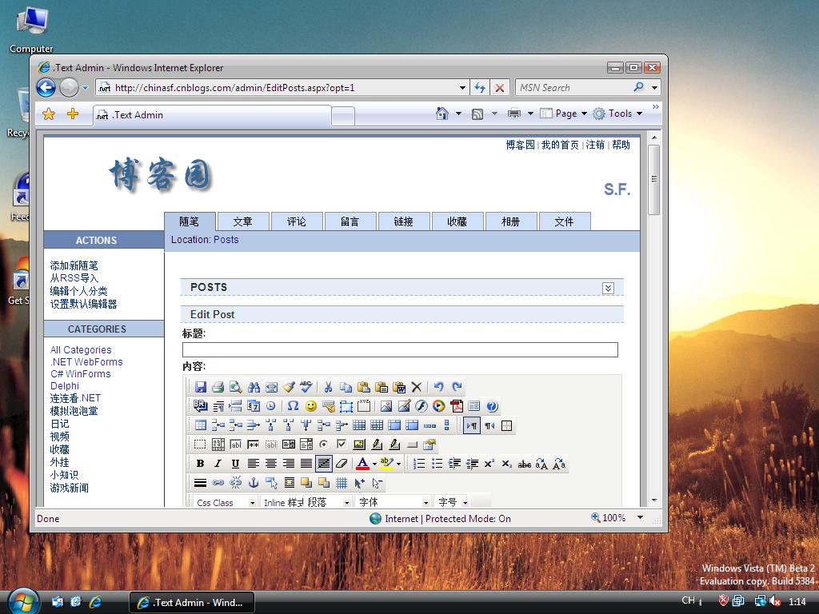819x614 pixels.
Task: Switch to the 相册 tab
Action: click(x=511, y=221)
